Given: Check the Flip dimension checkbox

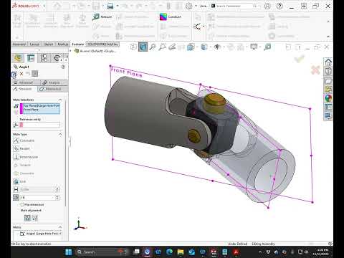Looking at the screenshot, I should click(22, 204).
